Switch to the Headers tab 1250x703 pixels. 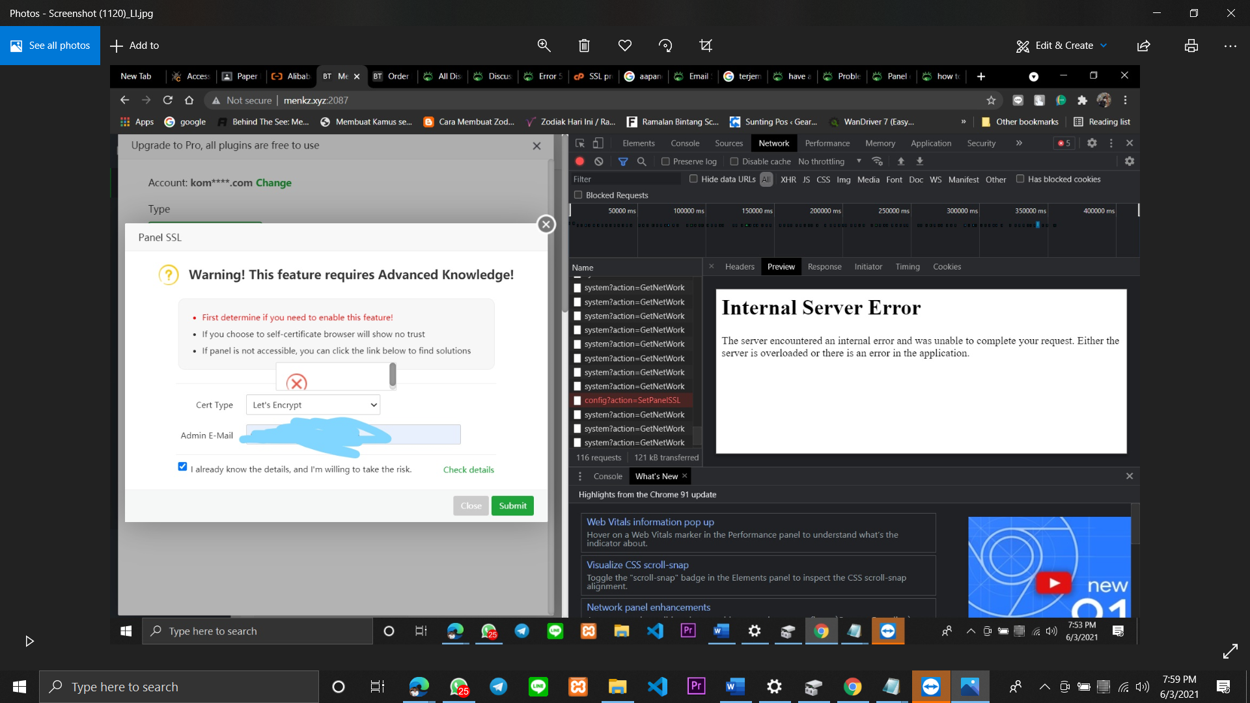pyautogui.click(x=740, y=267)
